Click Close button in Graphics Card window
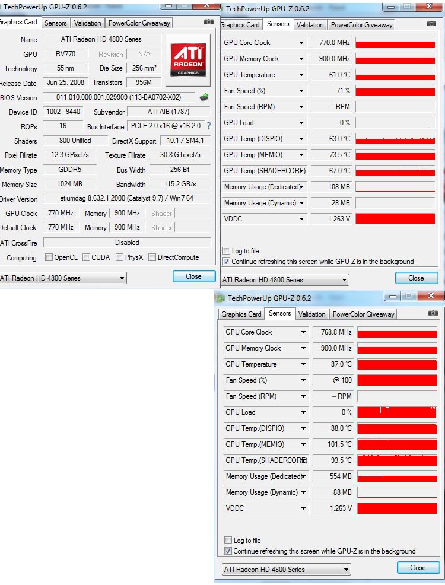The height and width of the screenshot is (585, 445). pyautogui.click(x=194, y=276)
